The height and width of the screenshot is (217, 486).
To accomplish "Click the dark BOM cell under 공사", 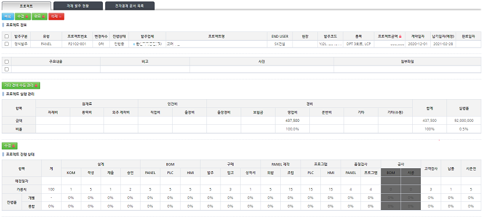I will (x=391, y=172).
